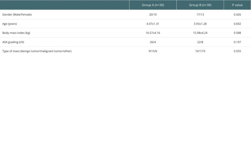Viewport: 251px width, 151px height.
Task: Select the age value 3.93±1.28
Action: 200,24
